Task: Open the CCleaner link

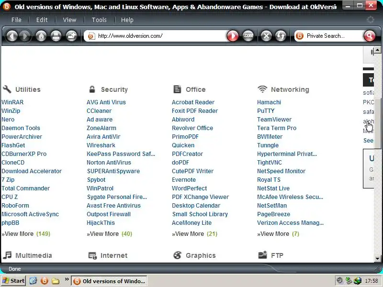Action: 99,111
